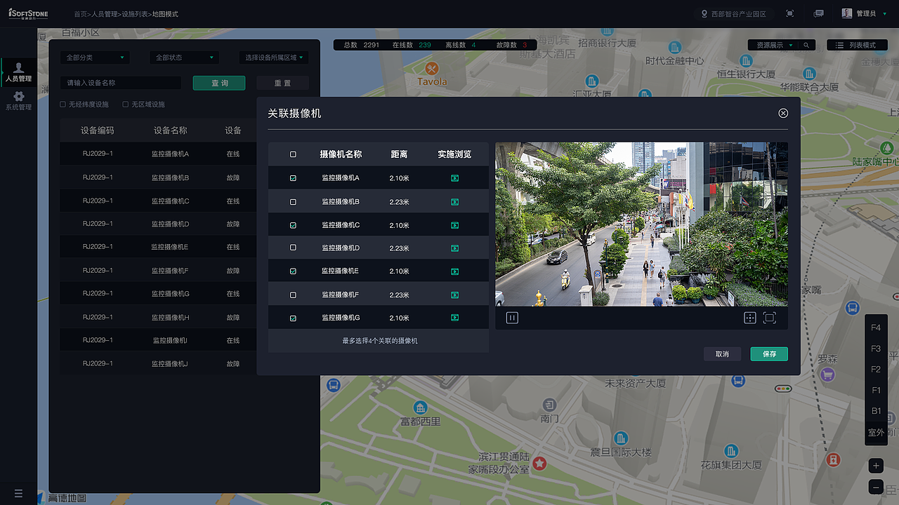Uncheck 监控摄像机E in camera list
Image resolution: width=899 pixels, height=505 pixels.
[x=293, y=271]
